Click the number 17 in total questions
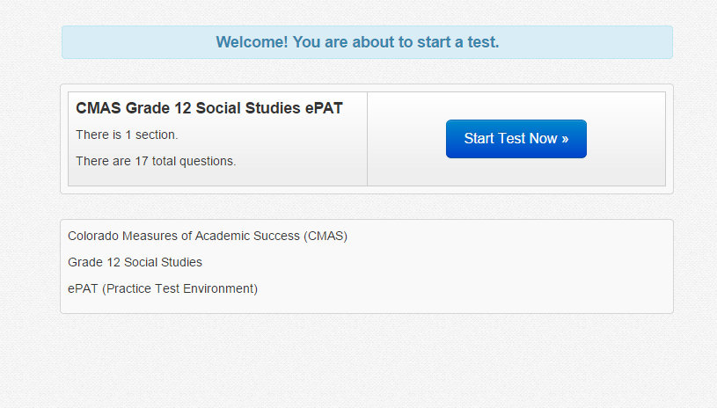717x408 pixels. [142, 162]
